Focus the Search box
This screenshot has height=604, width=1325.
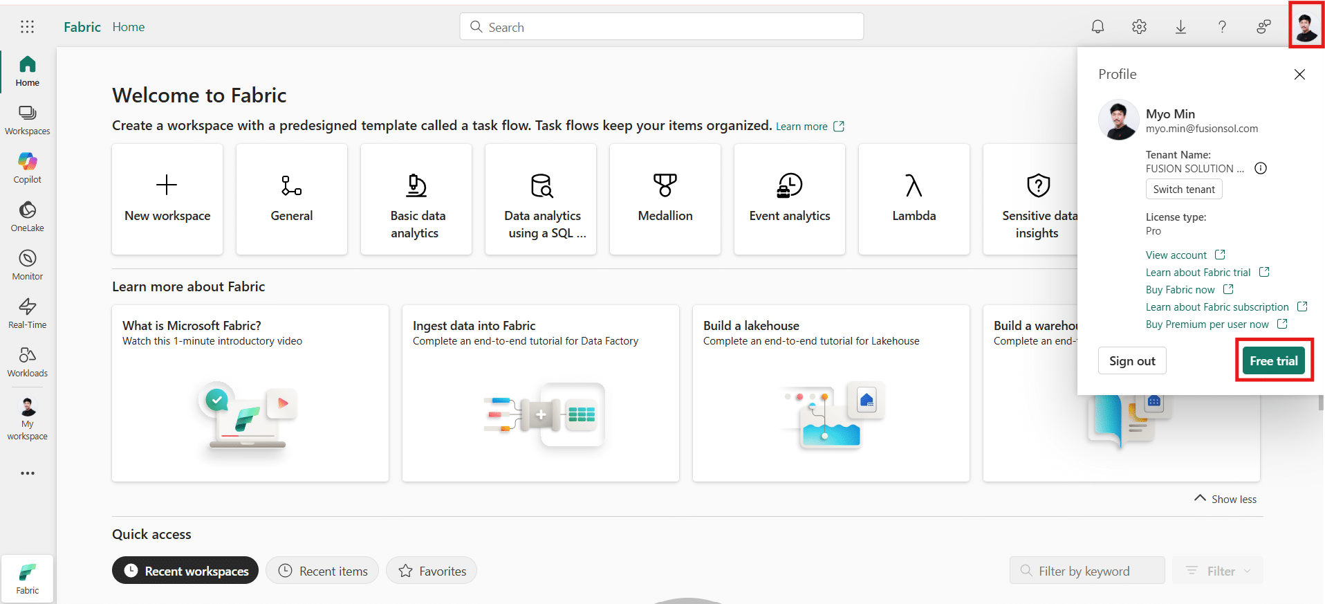point(662,27)
